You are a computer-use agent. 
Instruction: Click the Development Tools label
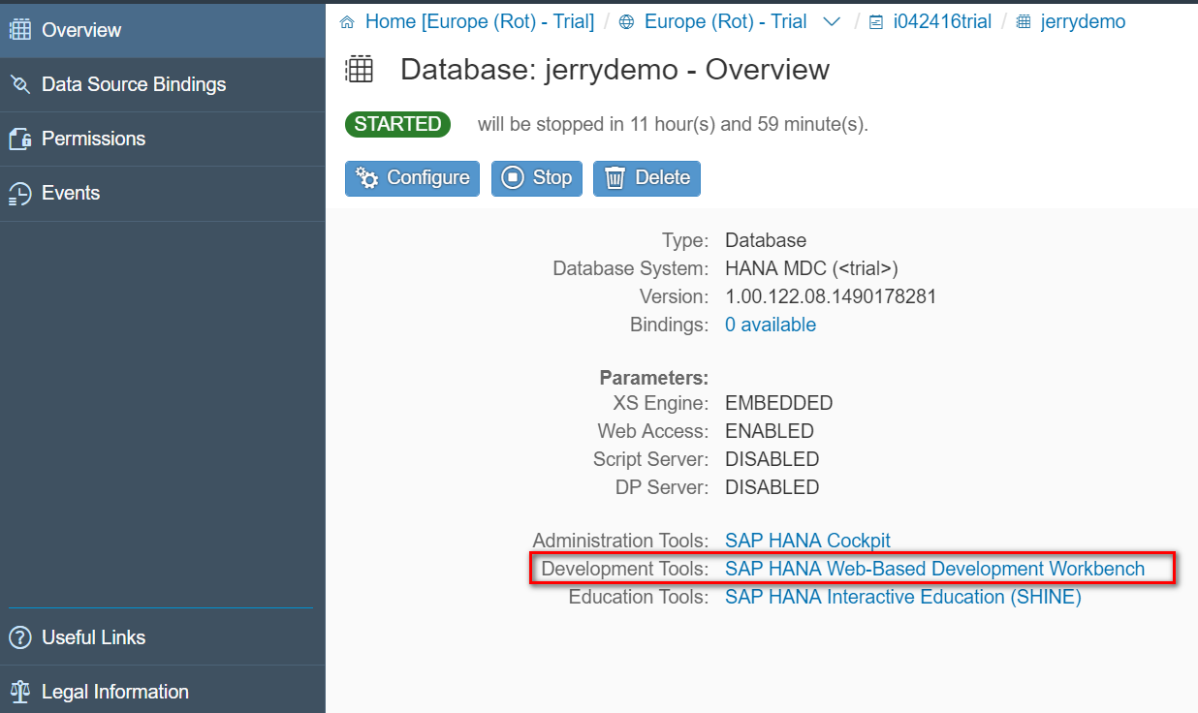[x=625, y=569]
